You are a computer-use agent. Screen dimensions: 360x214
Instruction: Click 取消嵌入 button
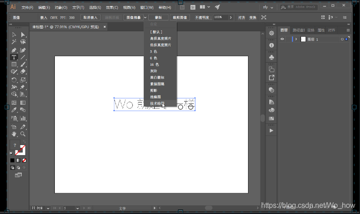(x=90, y=17)
